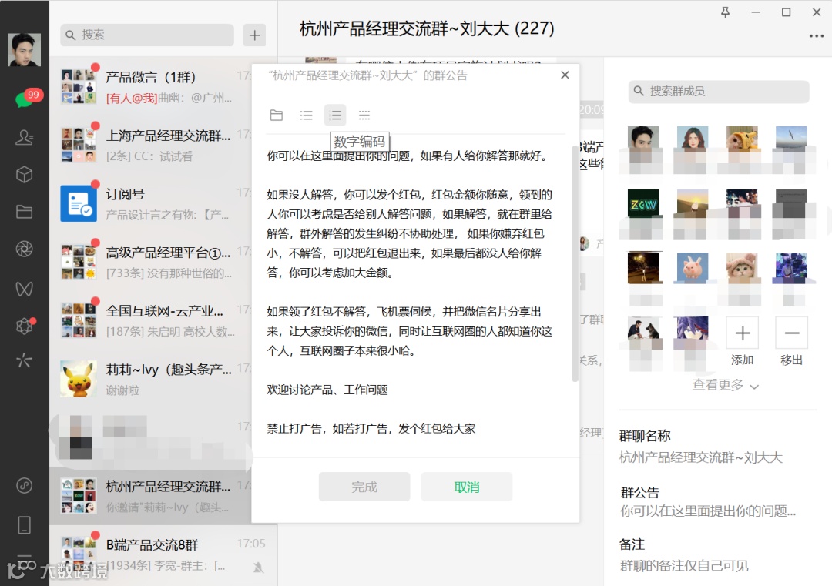Click the announcement dialog scrollbar
This screenshot has width=832, height=586.
tap(575, 263)
